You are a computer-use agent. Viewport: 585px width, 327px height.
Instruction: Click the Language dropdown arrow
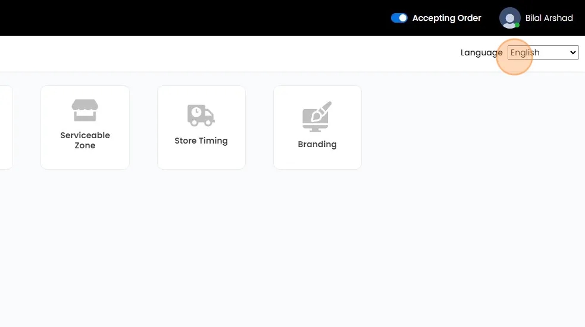pos(573,52)
